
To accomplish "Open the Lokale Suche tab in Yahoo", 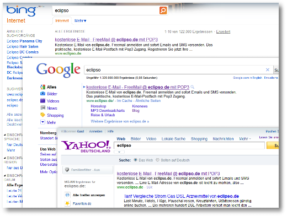I will [173, 139].
